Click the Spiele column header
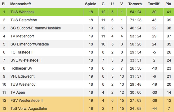174x112 pixels. click(x=91, y=4)
